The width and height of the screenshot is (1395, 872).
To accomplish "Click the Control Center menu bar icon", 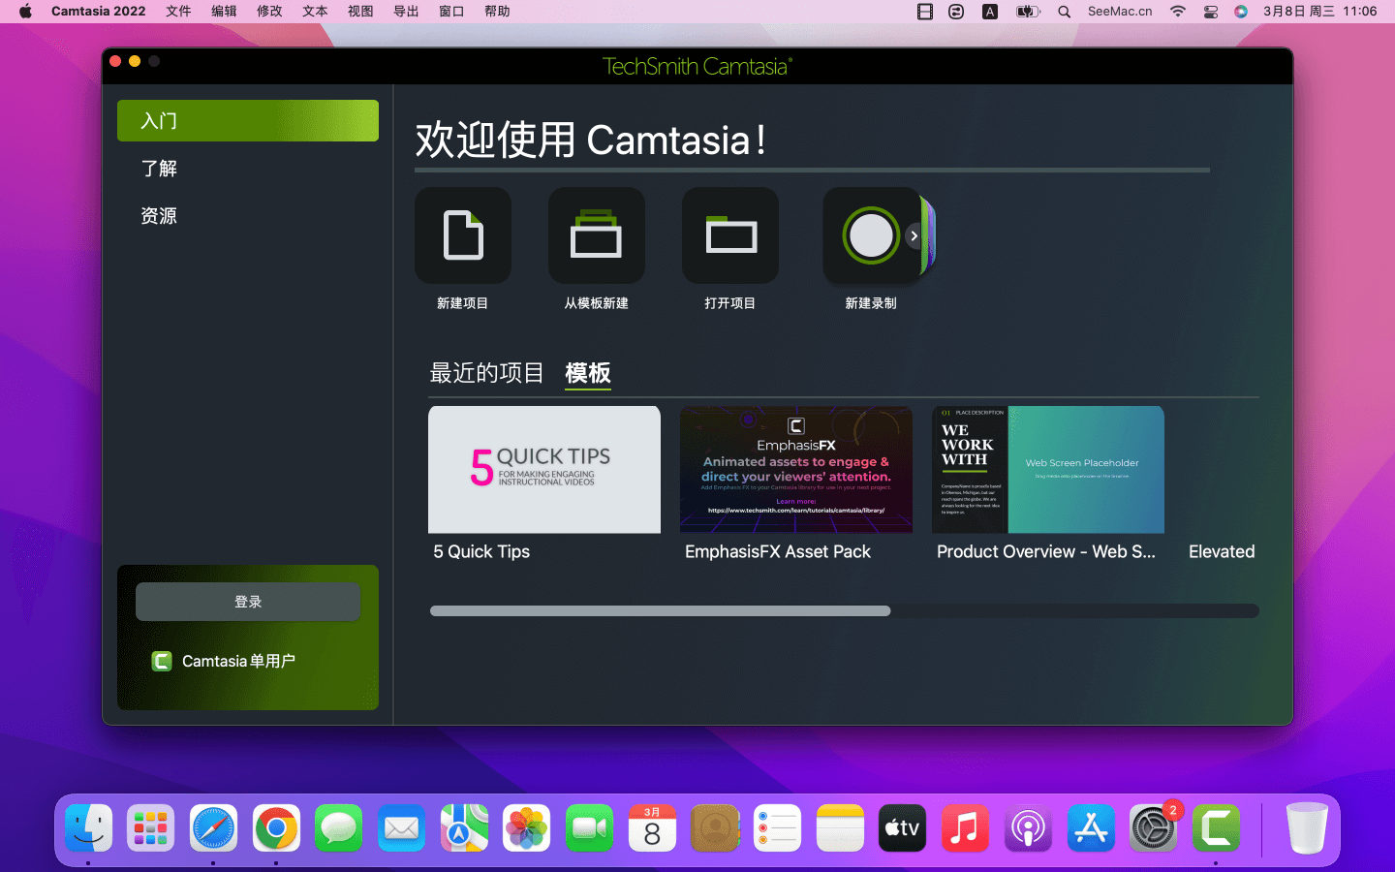I will coord(1210,12).
